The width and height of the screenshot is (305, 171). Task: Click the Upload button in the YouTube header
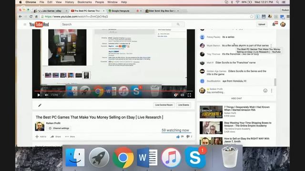pos(262,24)
